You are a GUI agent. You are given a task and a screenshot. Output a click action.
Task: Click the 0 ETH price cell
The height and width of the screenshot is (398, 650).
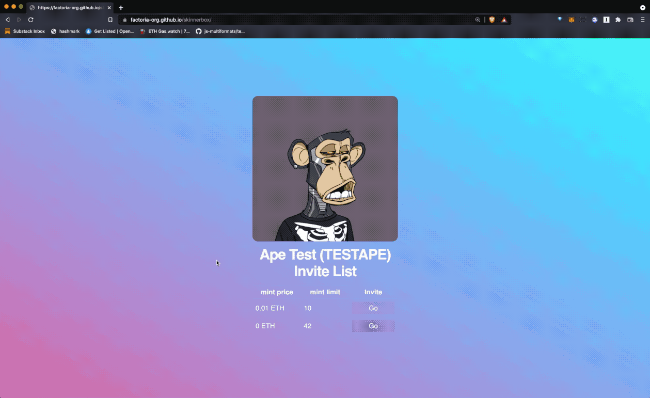click(265, 326)
